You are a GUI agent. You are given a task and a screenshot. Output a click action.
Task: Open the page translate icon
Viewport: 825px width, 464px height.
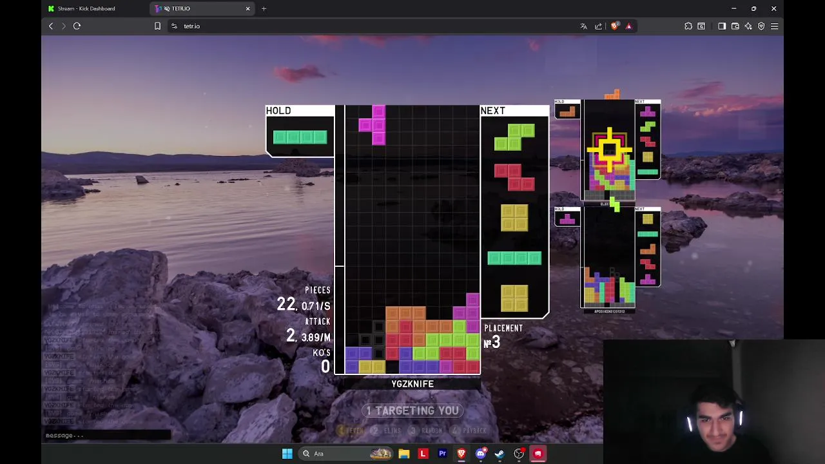(583, 26)
